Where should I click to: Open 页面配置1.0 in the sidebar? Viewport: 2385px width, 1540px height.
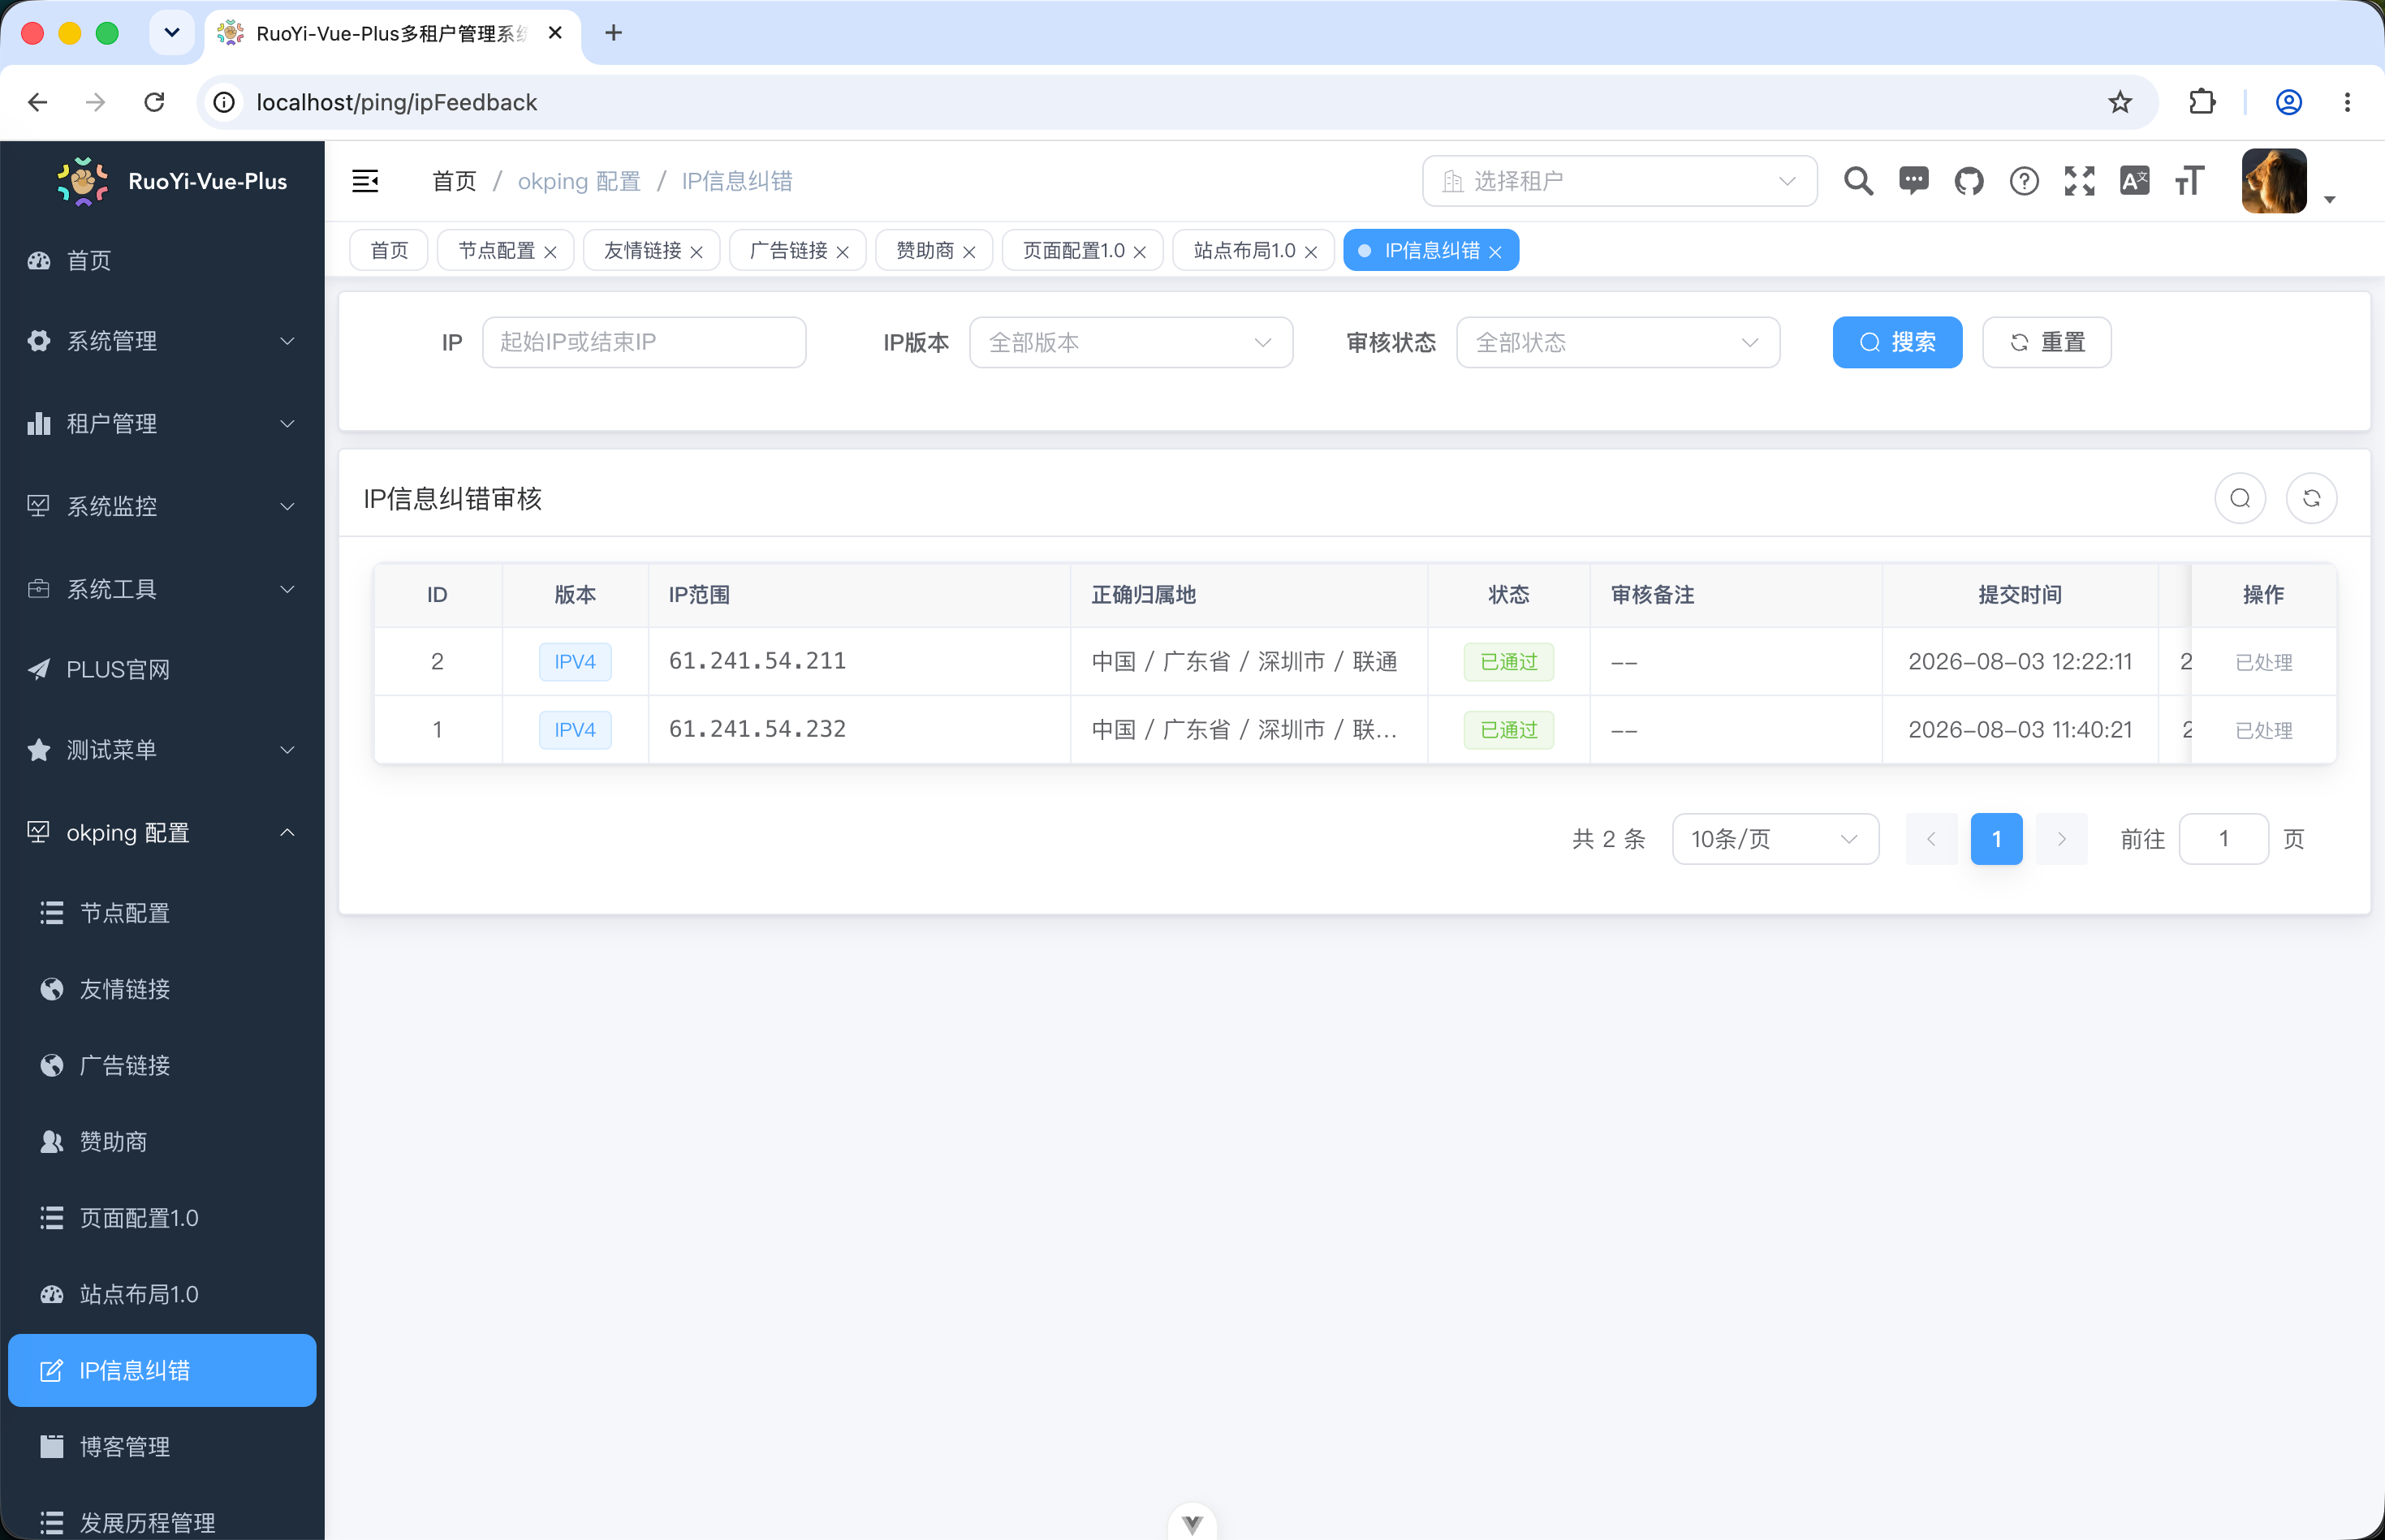162,1218
